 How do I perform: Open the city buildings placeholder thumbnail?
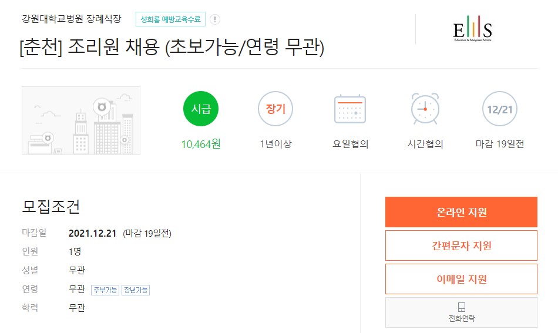pos(81,120)
